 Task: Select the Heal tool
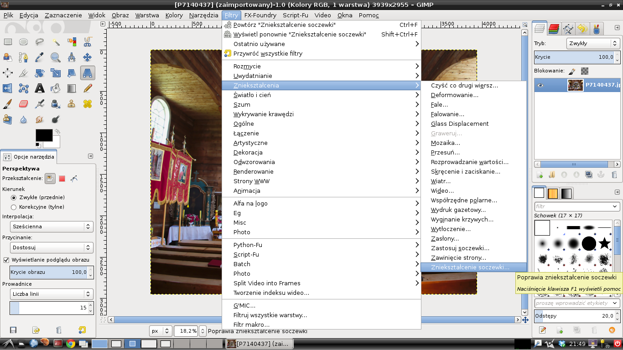click(88, 104)
